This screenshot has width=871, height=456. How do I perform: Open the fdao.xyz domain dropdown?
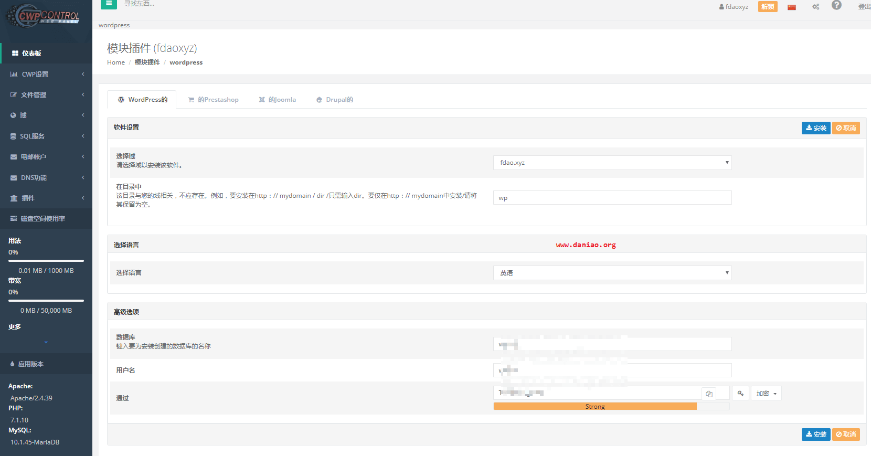612,163
